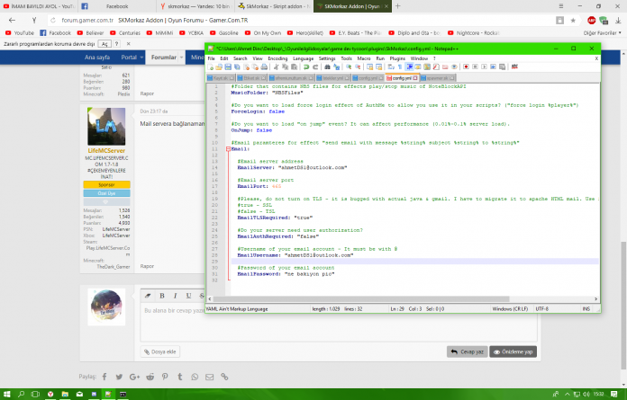
Task: Click the Run macro multiple times icon
Action: (x=493, y=67)
